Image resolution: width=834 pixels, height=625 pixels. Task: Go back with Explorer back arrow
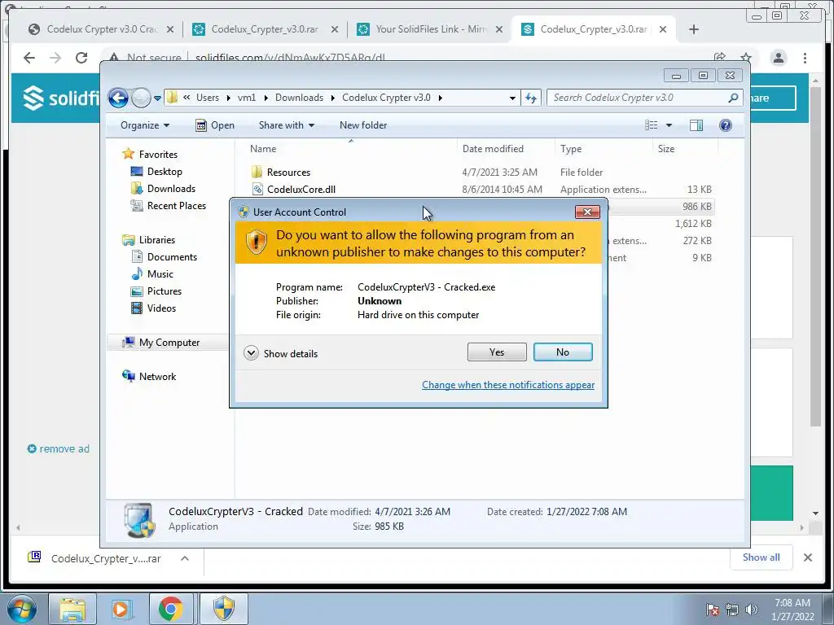pyautogui.click(x=118, y=98)
